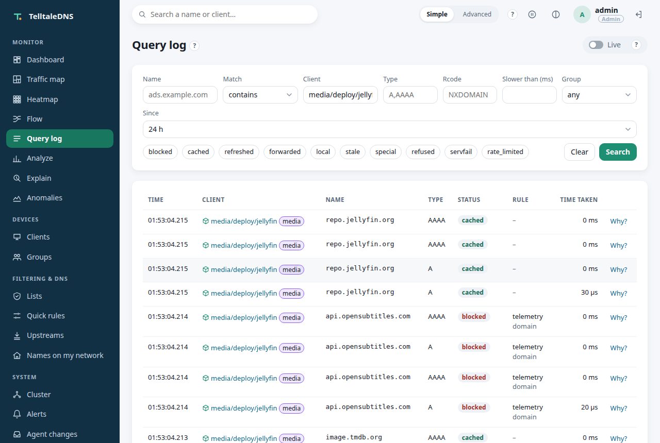This screenshot has width=660, height=443.
Task: Toggle the rate_limited status filter chip
Action: click(505, 152)
